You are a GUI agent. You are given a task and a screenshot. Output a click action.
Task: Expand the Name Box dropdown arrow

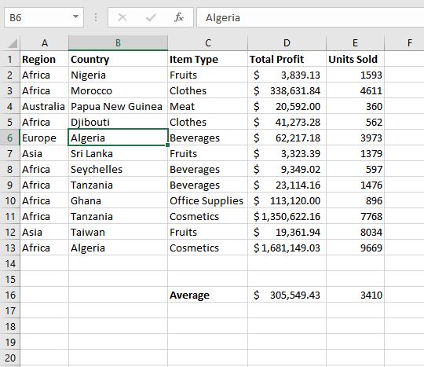pos(75,17)
